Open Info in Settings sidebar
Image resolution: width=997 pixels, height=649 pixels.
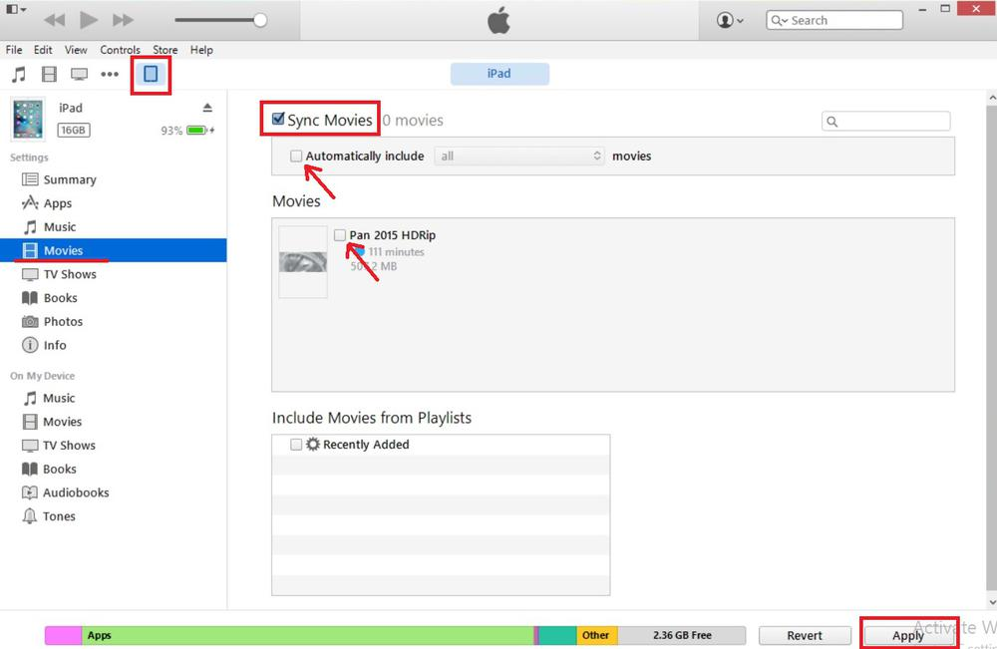tap(55, 345)
